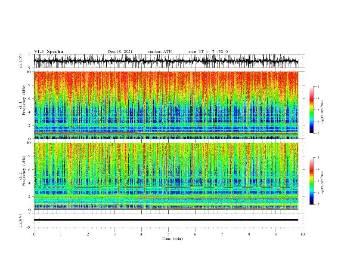The width and height of the screenshot is (341, 263).
Task: Select the "start UT = 7:50:0" header text
Action: pos(208,52)
